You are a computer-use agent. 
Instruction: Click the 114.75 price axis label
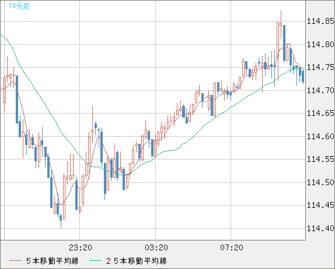pyautogui.click(x=320, y=67)
